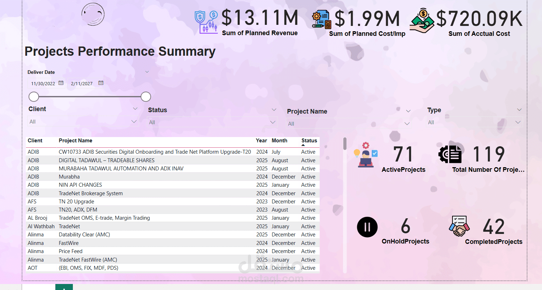Click the Completed Projects handshake icon
This screenshot has width=542, height=290.
click(459, 226)
